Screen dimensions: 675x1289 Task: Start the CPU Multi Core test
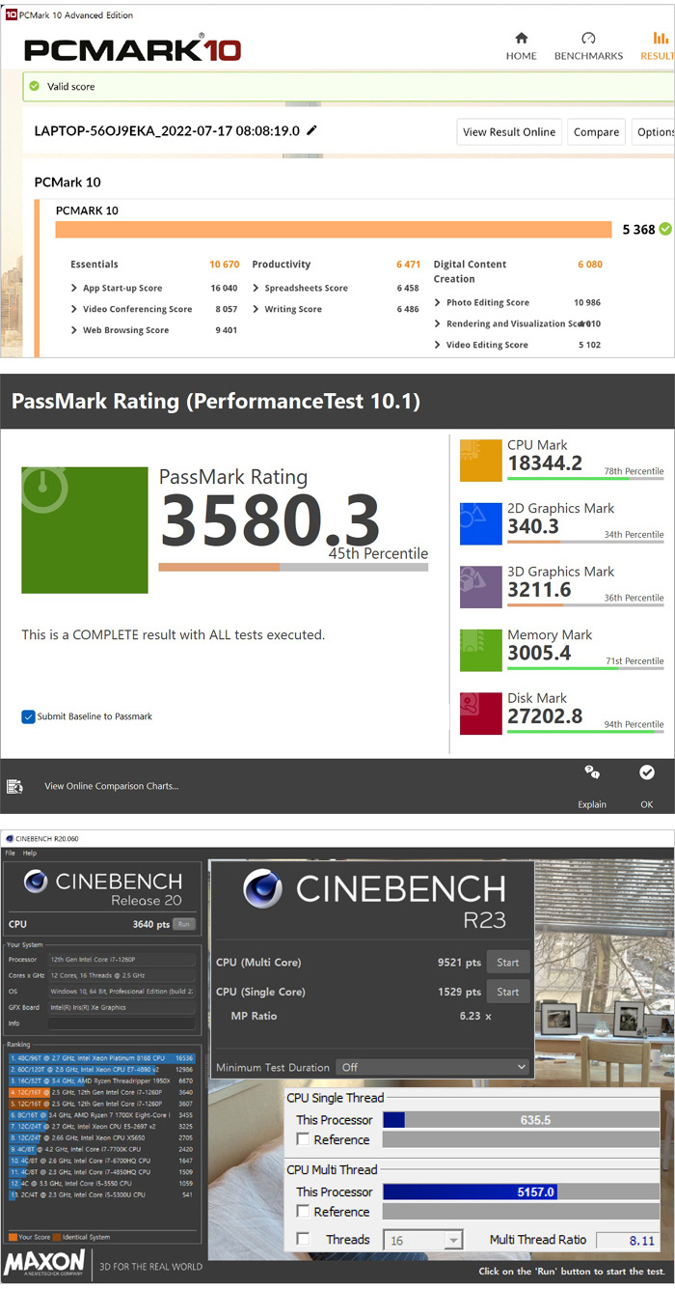pos(508,962)
